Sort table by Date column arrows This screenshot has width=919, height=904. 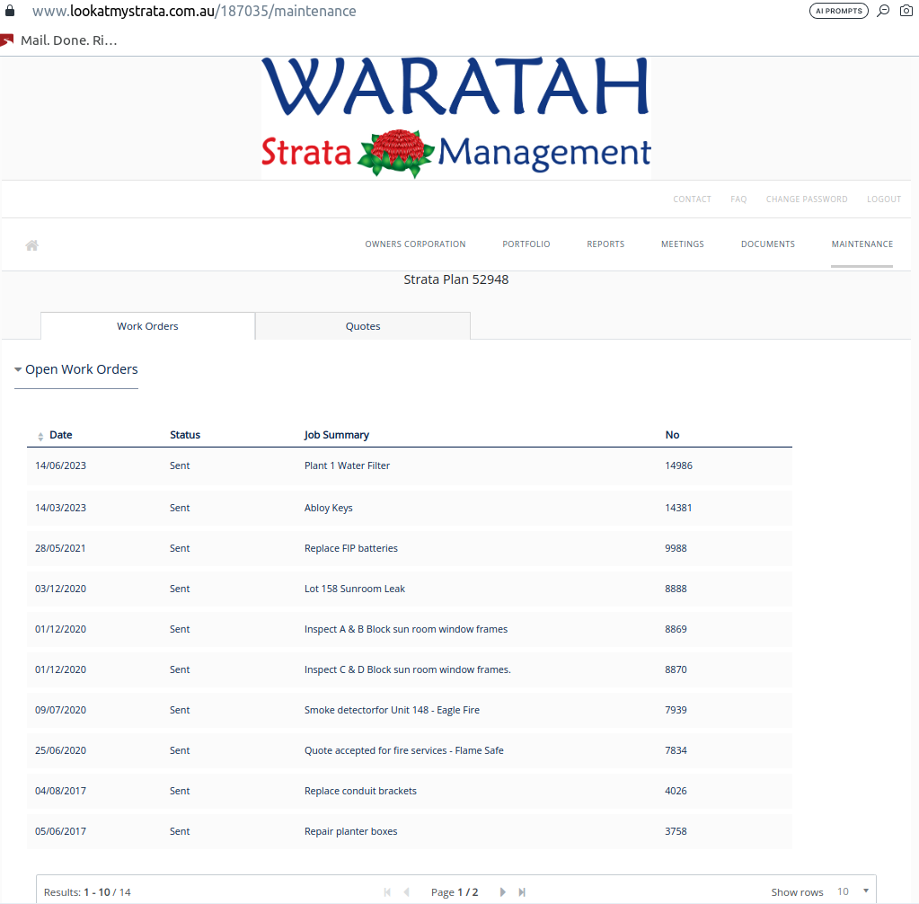click(x=40, y=436)
